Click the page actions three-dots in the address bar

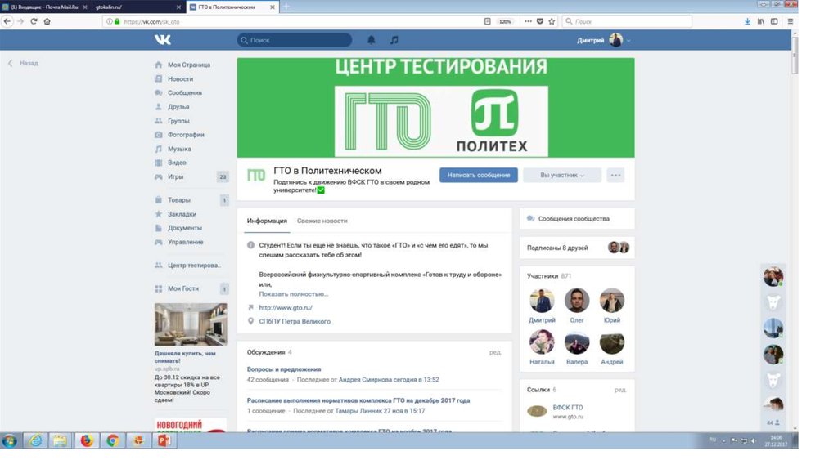[528, 21]
